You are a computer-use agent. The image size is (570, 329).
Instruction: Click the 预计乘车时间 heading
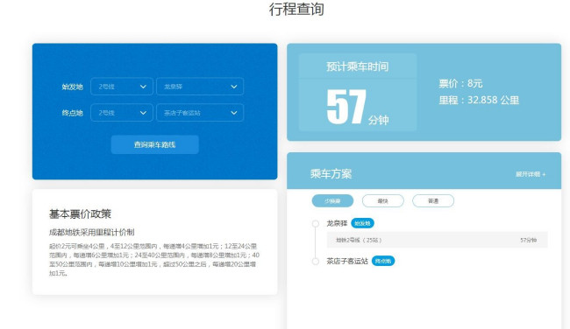click(358, 66)
